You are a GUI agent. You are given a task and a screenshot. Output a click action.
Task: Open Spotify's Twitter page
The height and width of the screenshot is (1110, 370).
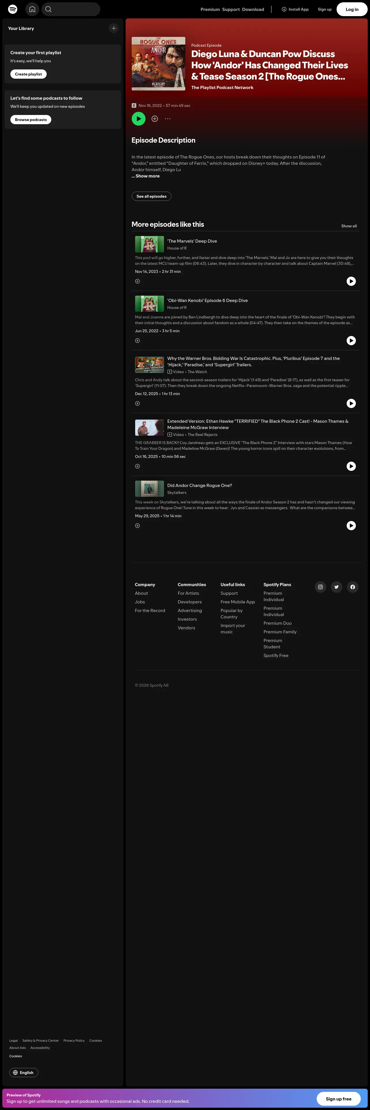pos(336,587)
